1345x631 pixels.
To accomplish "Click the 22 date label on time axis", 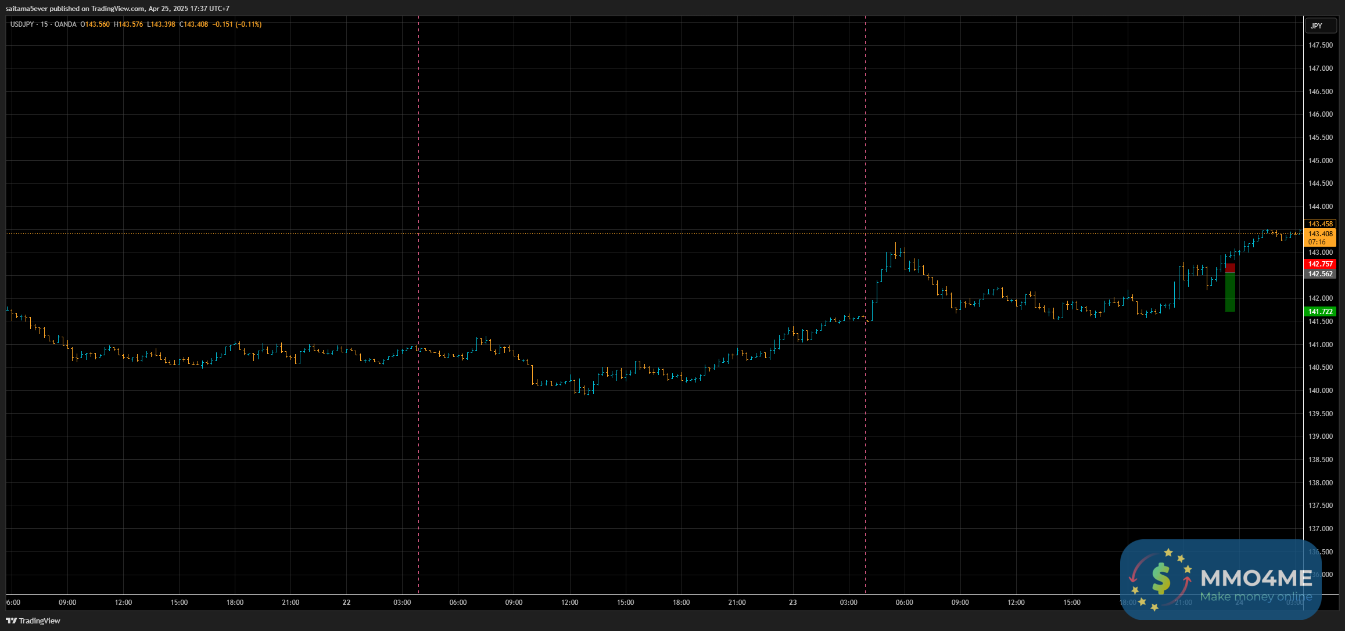I will pyautogui.click(x=346, y=603).
